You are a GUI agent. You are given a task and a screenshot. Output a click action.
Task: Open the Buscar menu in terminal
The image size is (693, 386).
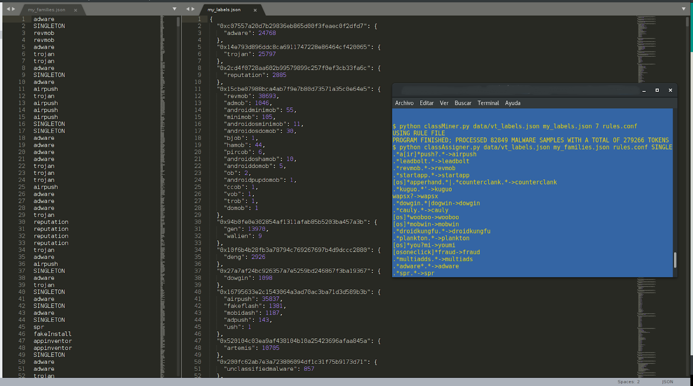click(x=463, y=103)
